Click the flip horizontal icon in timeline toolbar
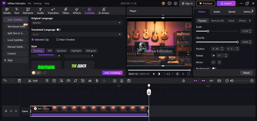The width and height of the screenshot is (257, 121). [x=90, y=81]
